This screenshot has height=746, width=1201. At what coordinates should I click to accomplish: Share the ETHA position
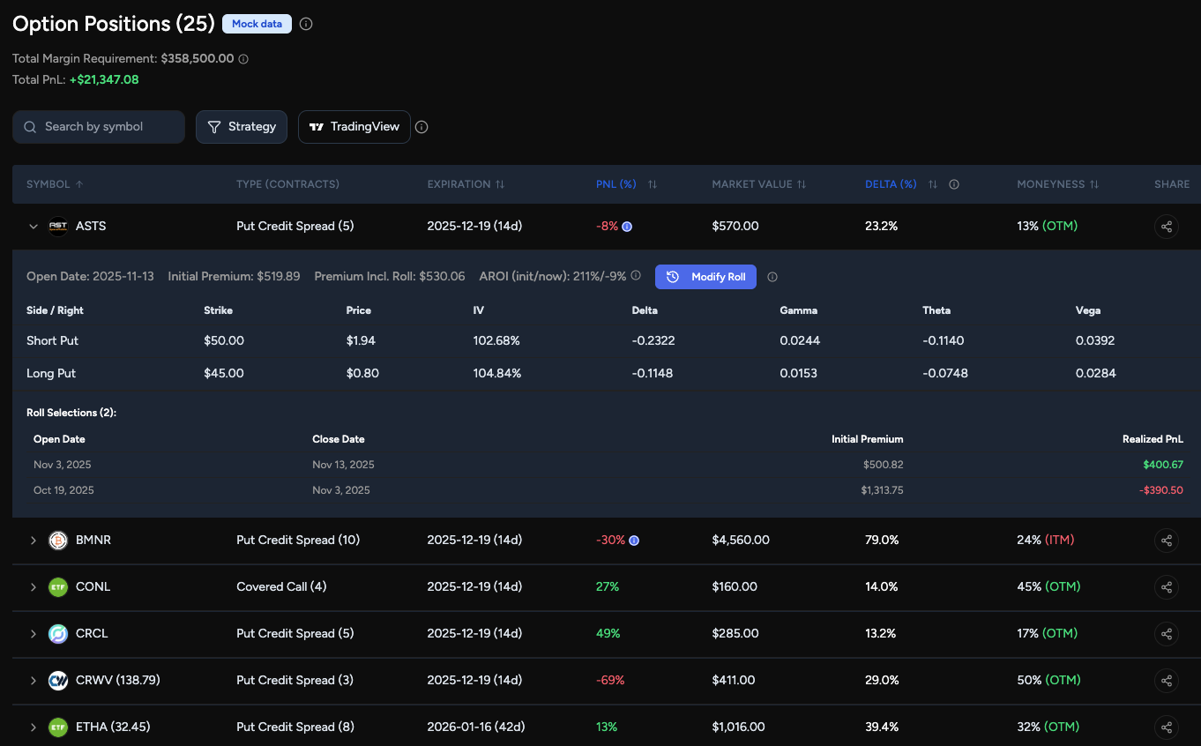1166,727
